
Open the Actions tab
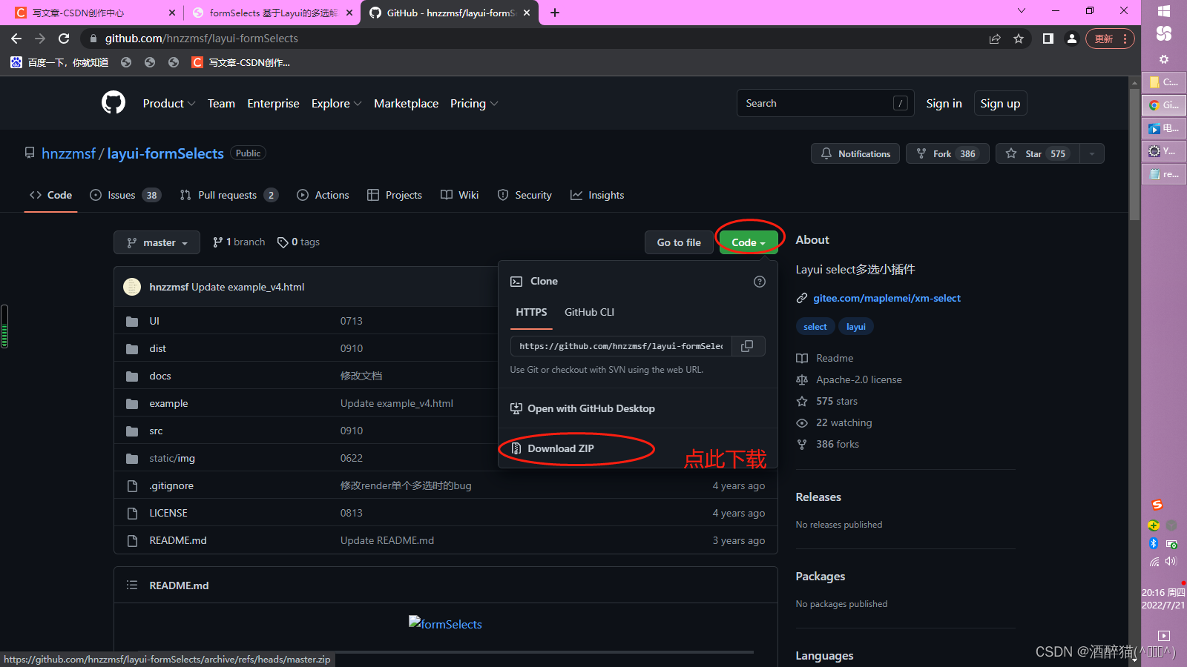coord(323,195)
